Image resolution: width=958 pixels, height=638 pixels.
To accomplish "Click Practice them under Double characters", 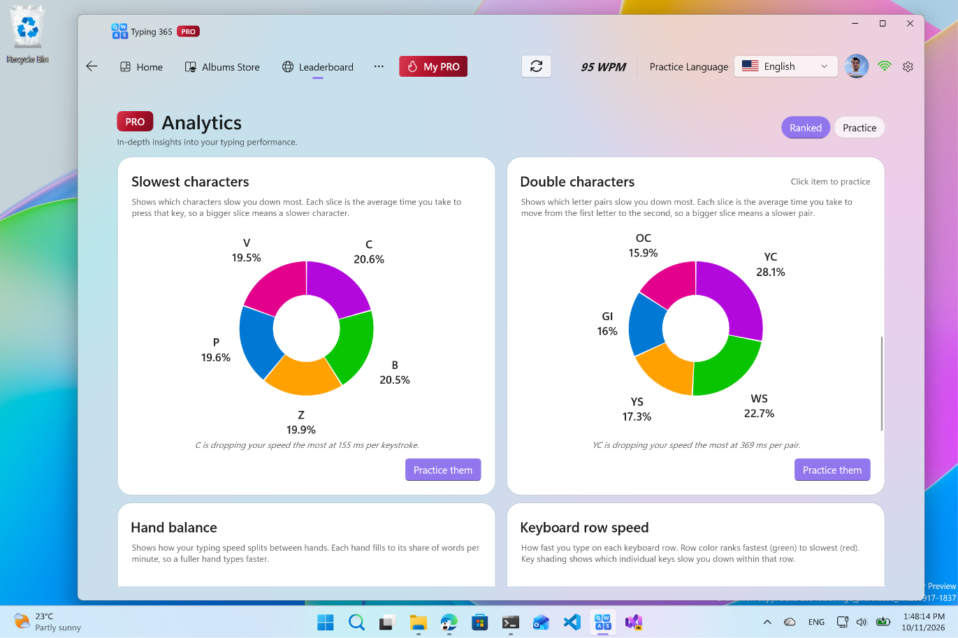I will pos(832,470).
